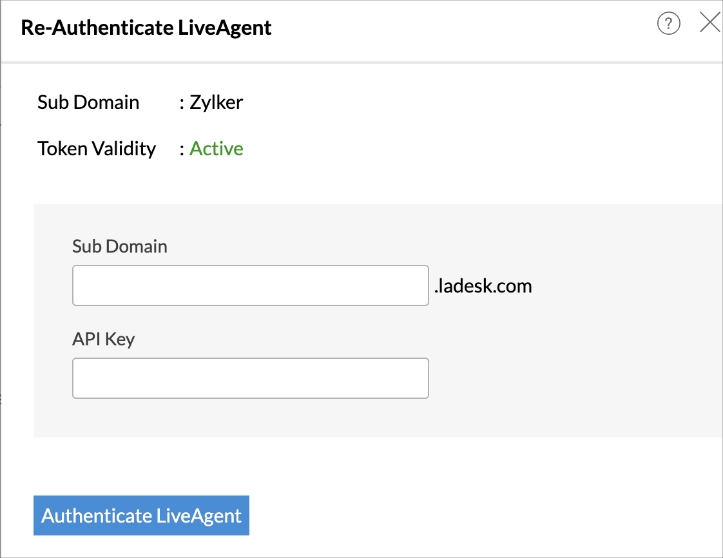
Task: Click the colon before the Zylker value
Action: tap(182, 102)
